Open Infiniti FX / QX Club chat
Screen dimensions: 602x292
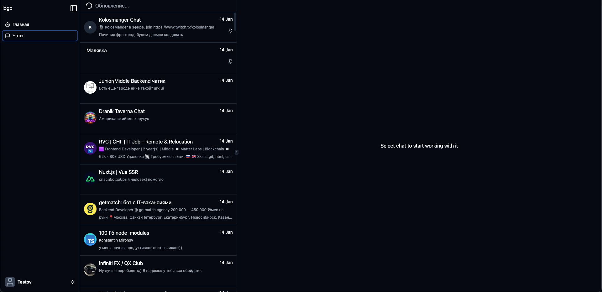[x=158, y=271]
